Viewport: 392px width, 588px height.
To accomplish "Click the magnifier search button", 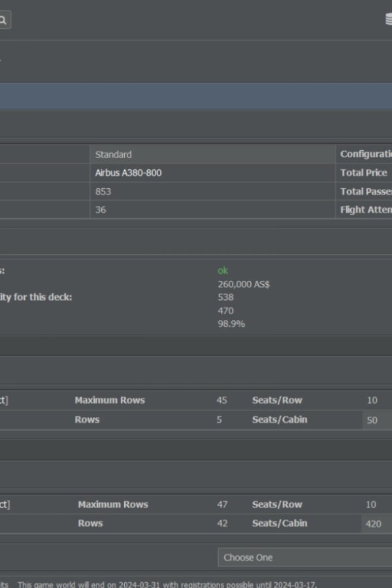I will tap(4, 20).
